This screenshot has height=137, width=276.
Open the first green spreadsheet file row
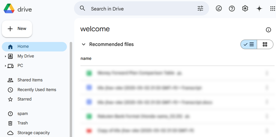tap(178, 73)
